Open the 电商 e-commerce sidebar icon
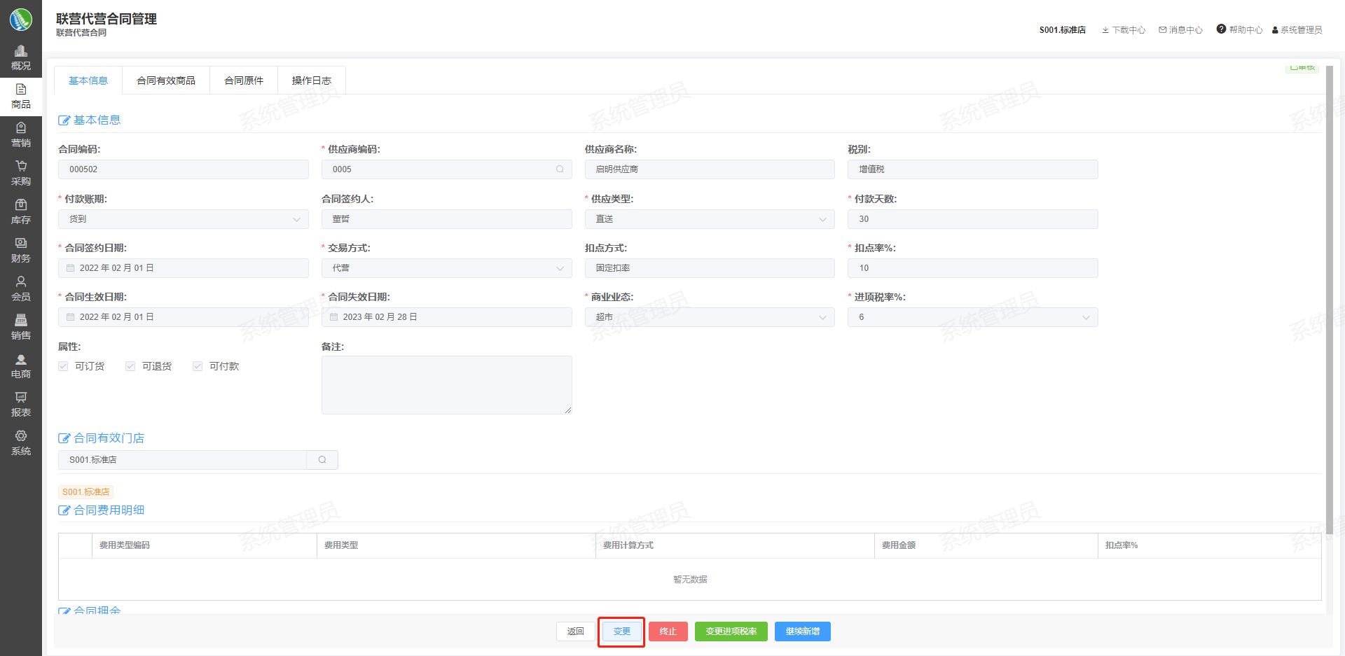 click(x=21, y=366)
